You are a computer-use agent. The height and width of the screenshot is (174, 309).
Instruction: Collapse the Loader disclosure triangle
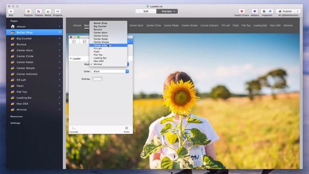[71, 58]
